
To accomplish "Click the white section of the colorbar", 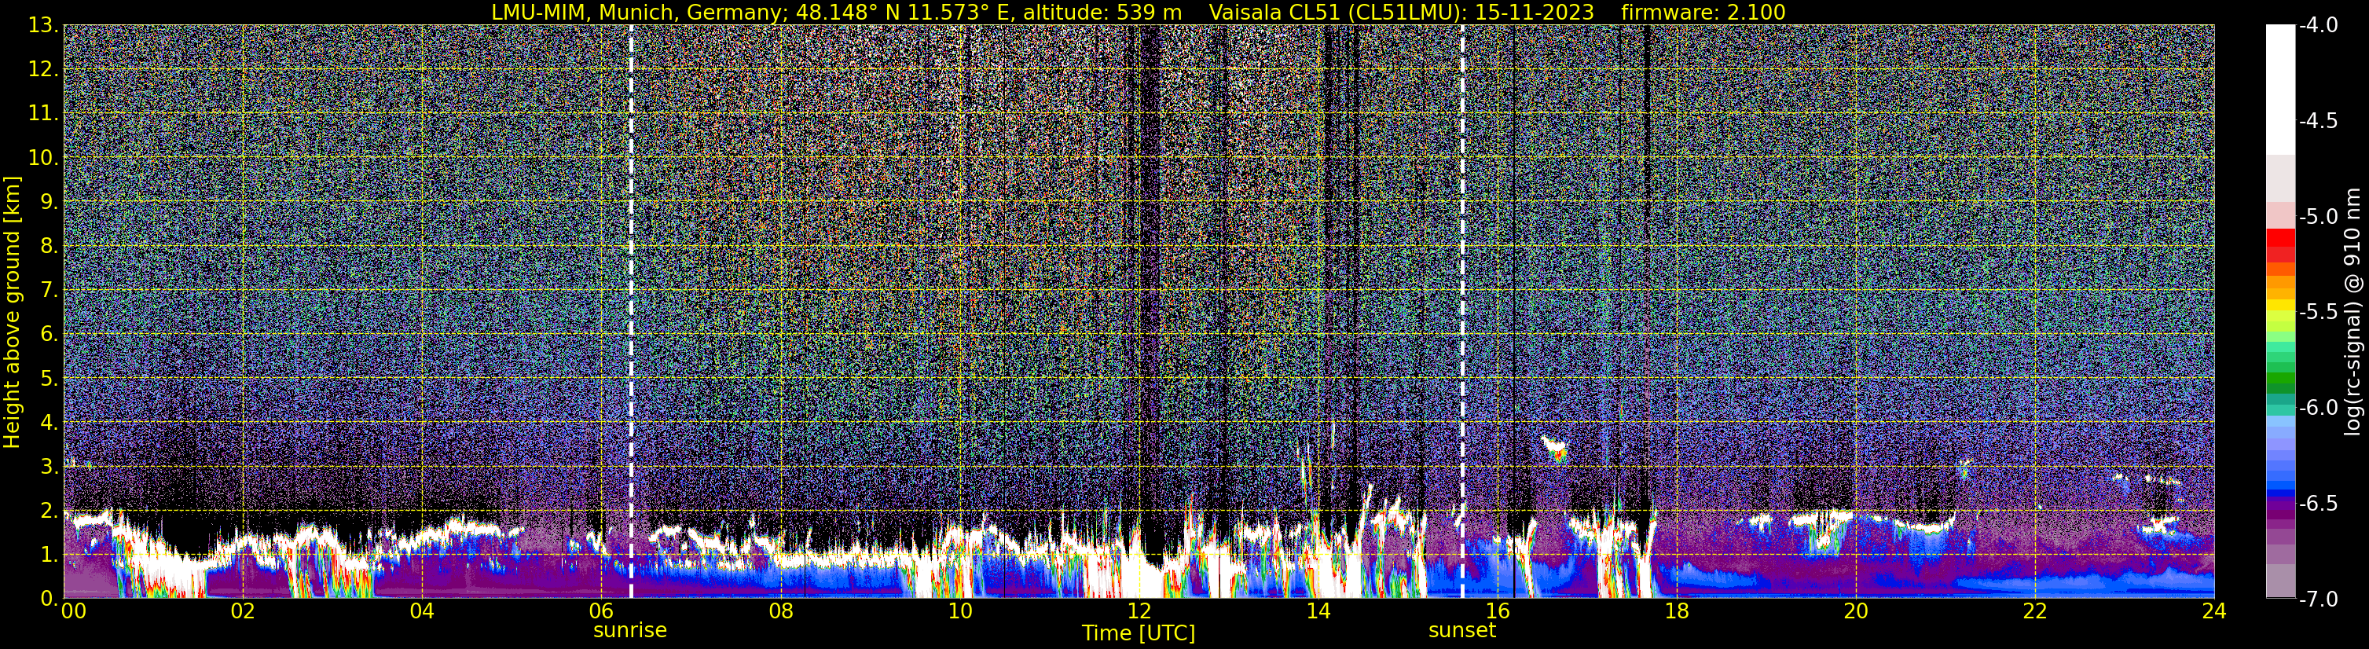I will 2281,90.
